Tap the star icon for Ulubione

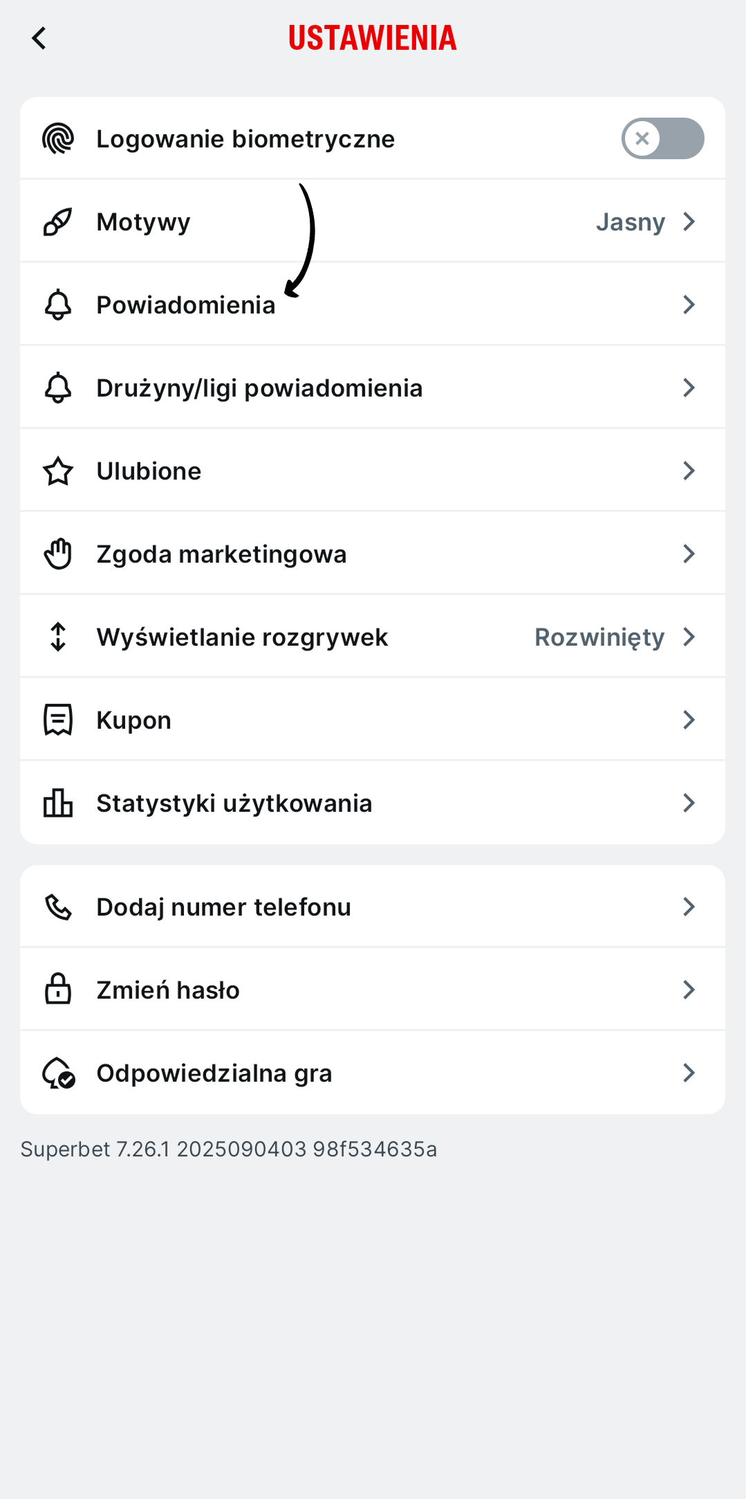tap(58, 471)
